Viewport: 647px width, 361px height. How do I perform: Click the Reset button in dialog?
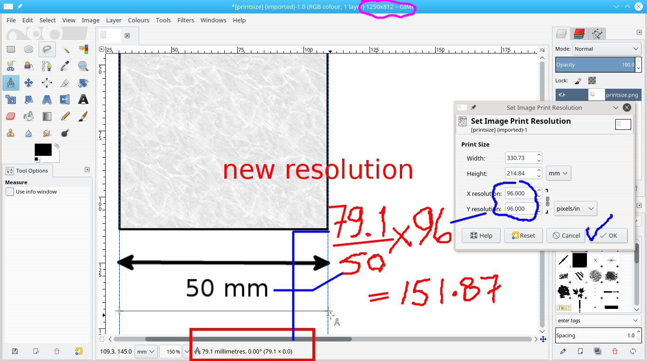(523, 235)
